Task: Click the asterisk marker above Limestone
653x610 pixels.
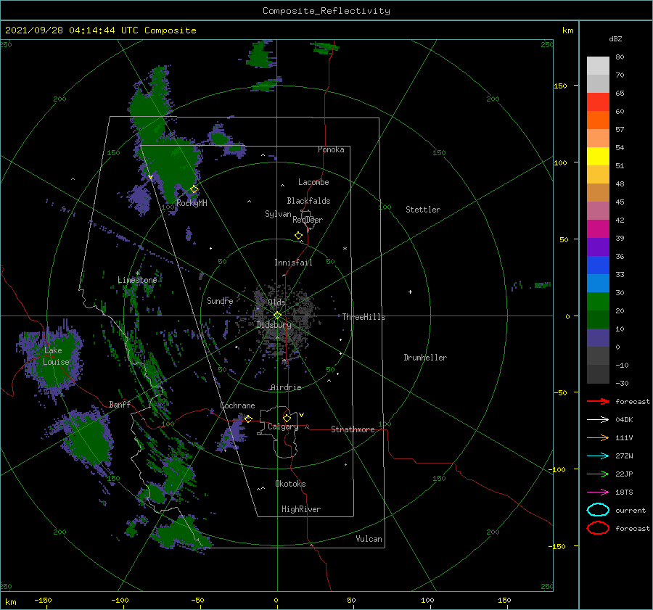Action: (138, 273)
